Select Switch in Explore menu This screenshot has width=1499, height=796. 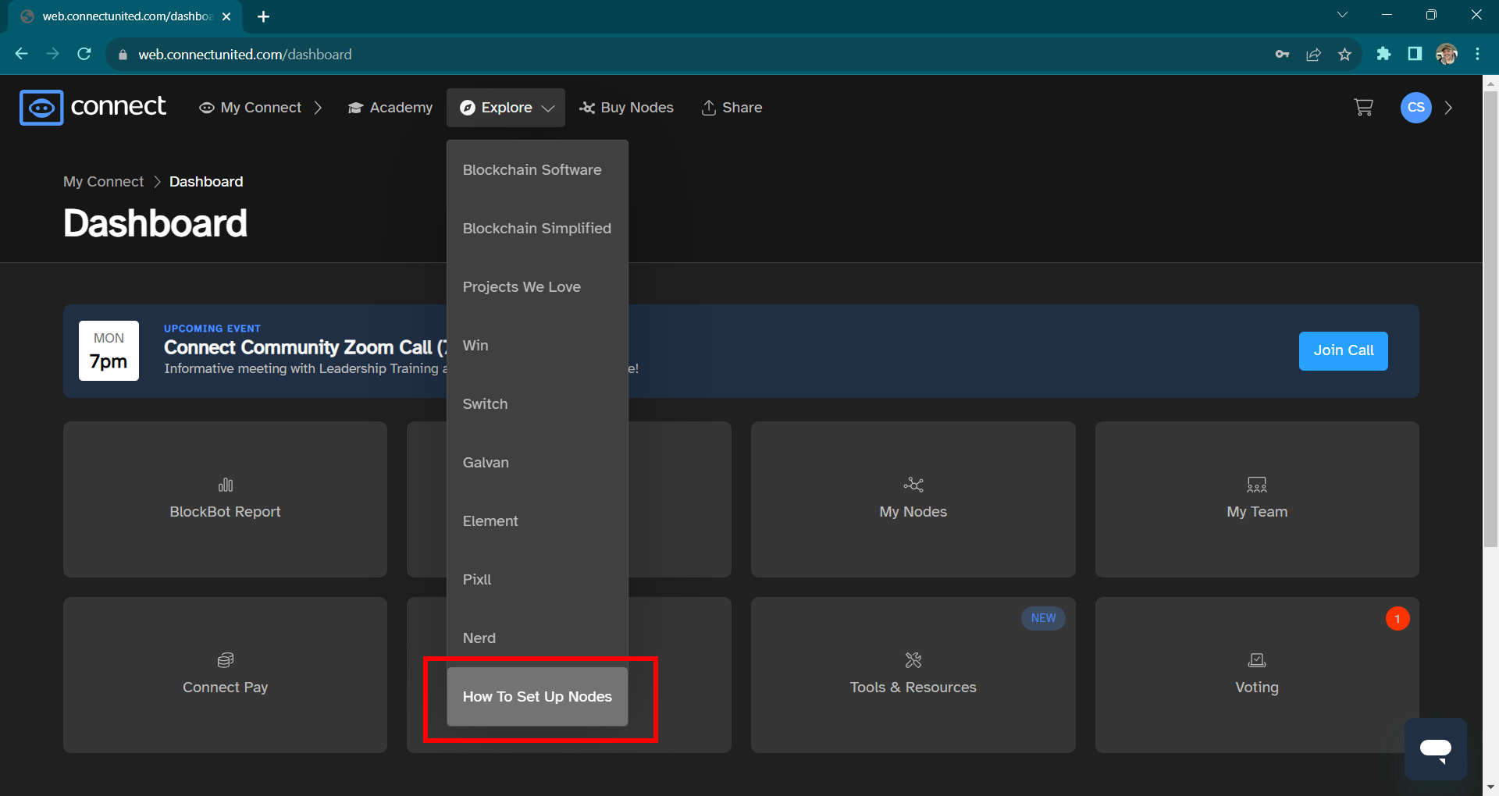537,404
